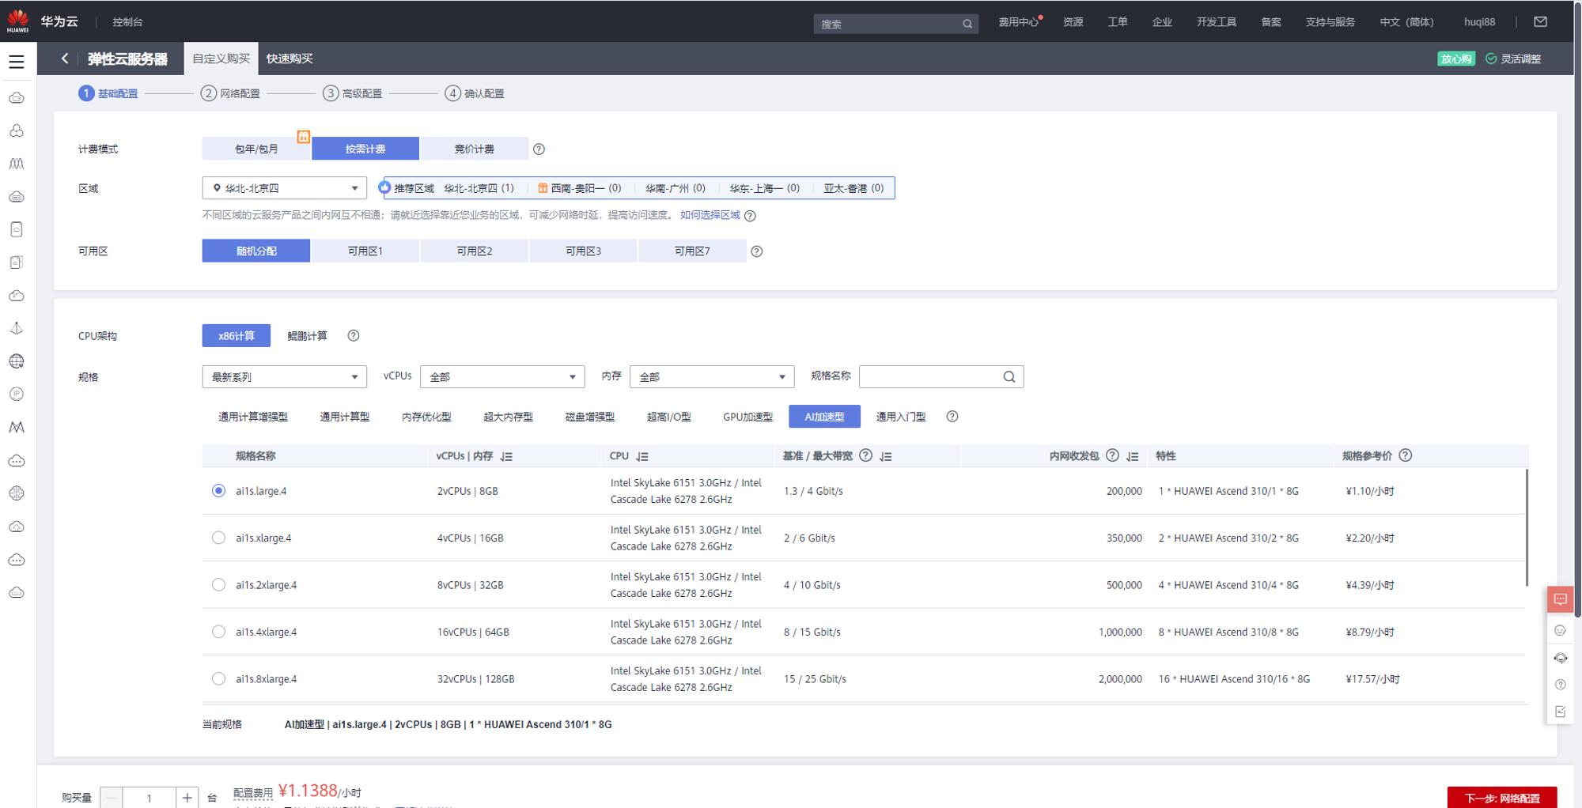Select the ai1s.8xlarge.4 radio button
This screenshot has width=1582, height=808.
pos(218,678)
